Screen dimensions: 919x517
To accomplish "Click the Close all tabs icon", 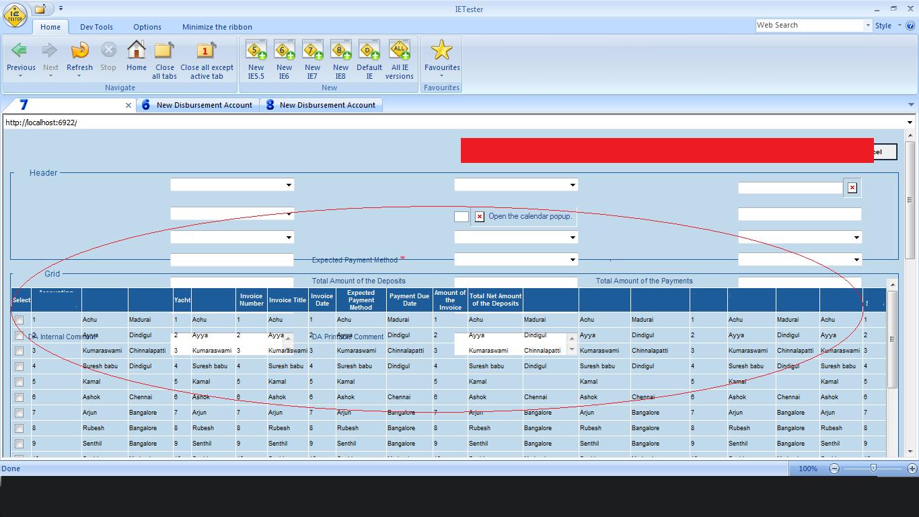I will point(164,50).
